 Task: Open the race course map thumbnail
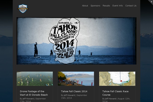pos(117,79)
